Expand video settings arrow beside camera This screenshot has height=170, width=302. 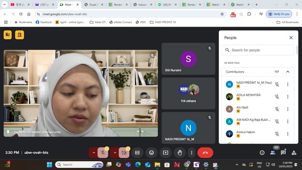coord(115,153)
